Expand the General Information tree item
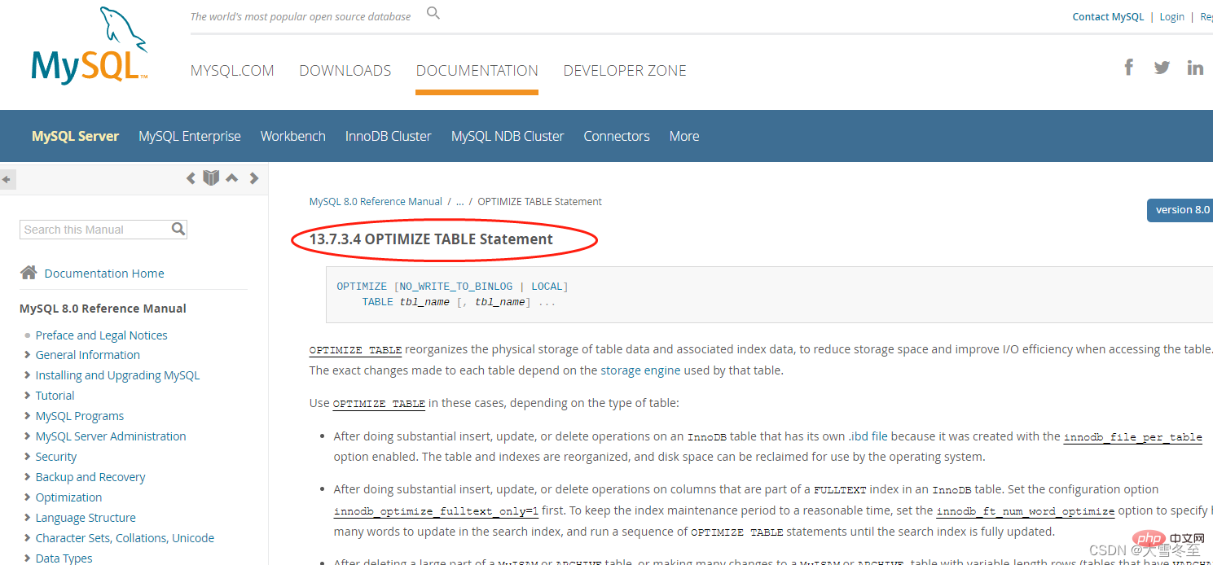The image size is (1213, 565). (x=28, y=355)
